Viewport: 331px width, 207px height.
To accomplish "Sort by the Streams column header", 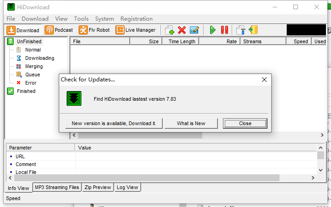I will click(x=263, y=41).
